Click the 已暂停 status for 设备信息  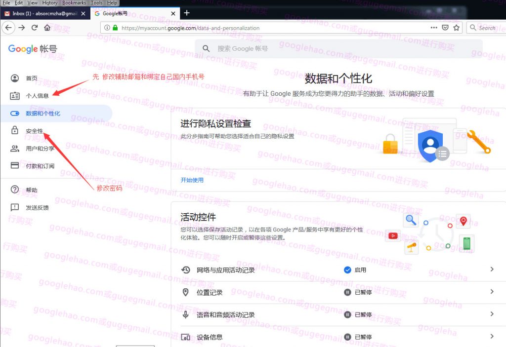(358, 337)
